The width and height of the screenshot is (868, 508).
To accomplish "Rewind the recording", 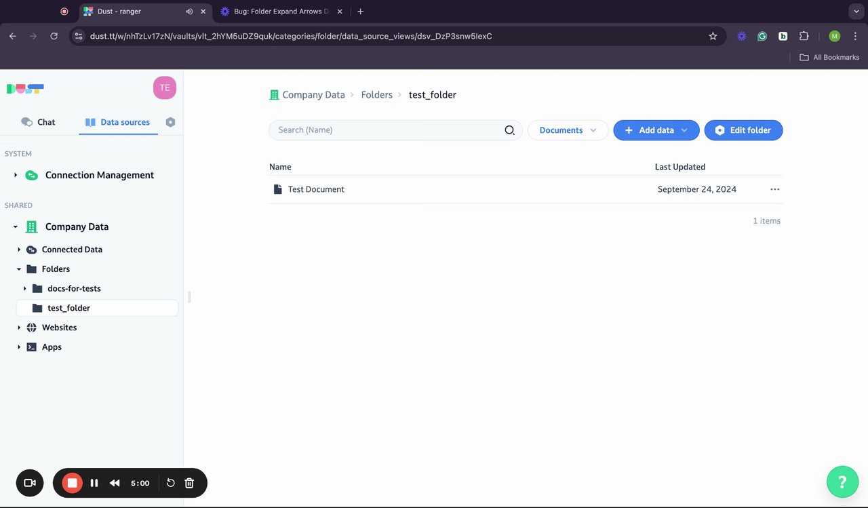I will pos(115,483).
